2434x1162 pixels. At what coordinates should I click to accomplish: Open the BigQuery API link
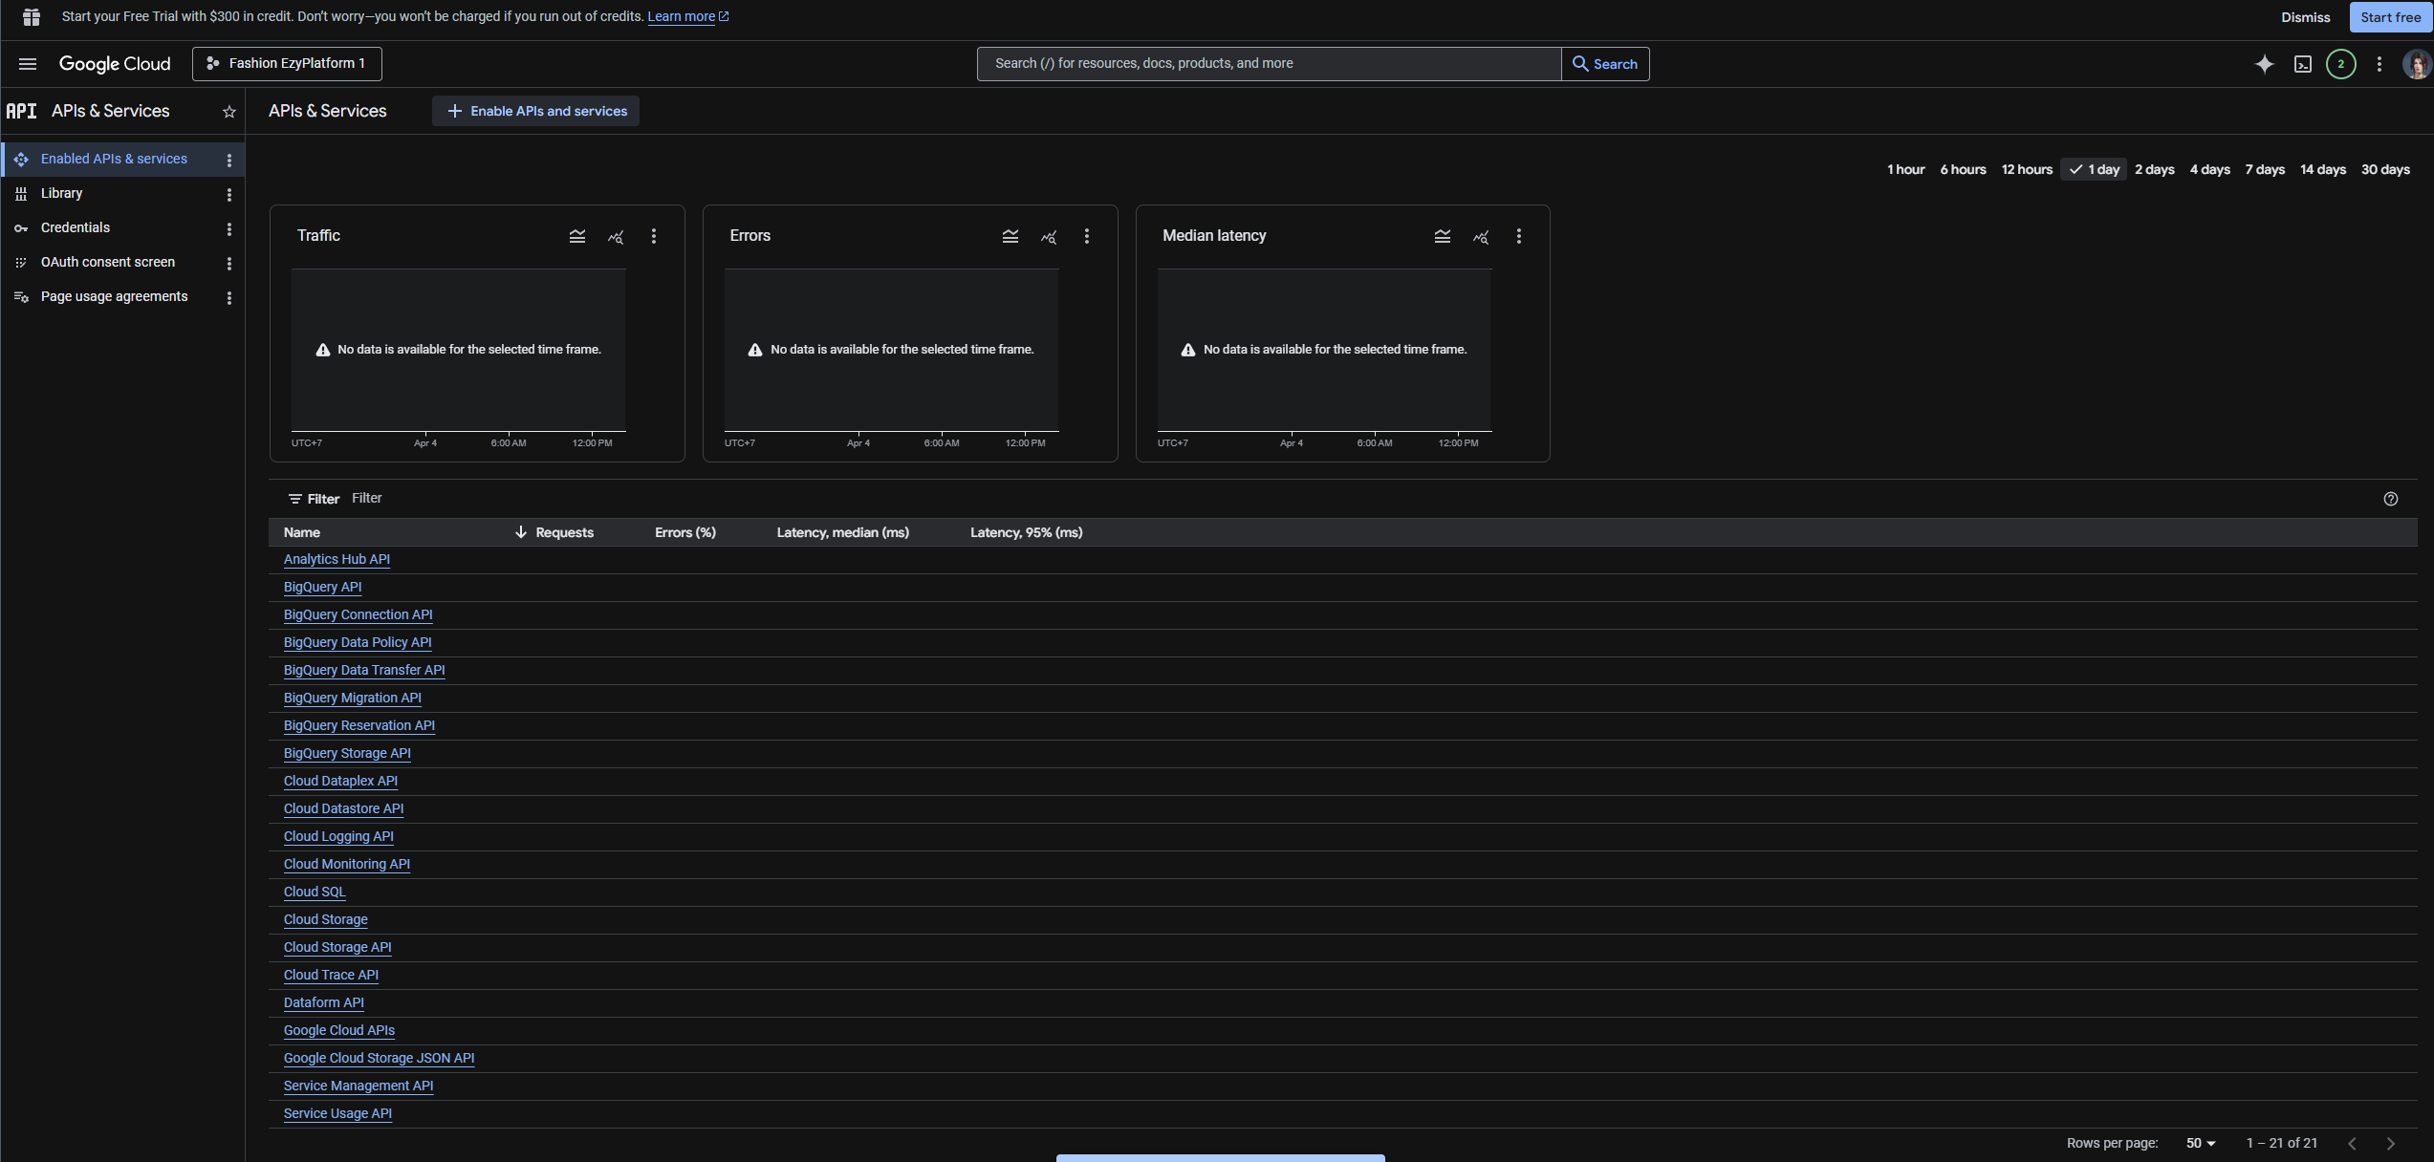(322, 587)
